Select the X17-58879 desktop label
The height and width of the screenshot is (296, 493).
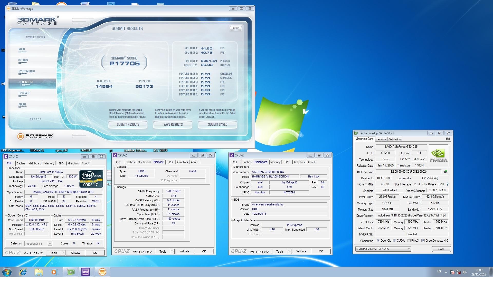[160, 151]
